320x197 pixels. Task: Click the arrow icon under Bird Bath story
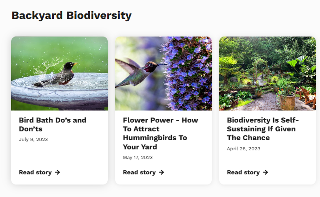(58, 172)
